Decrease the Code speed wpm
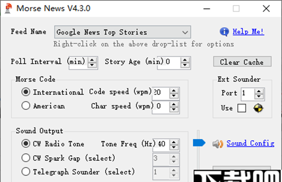The width and height of the screenshot is (282, 182). (x=174, y=96)
